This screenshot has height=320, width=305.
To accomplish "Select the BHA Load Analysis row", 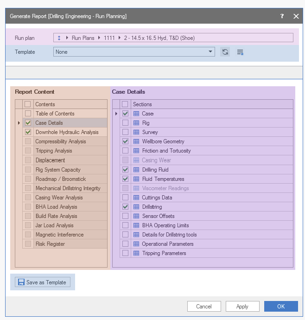I will pyautogui.click(x=65, y=207).
